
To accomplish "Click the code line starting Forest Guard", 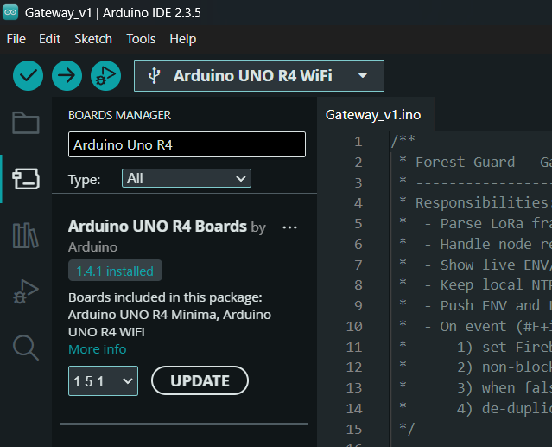I will pyautogui.click(x=475, y=162).
